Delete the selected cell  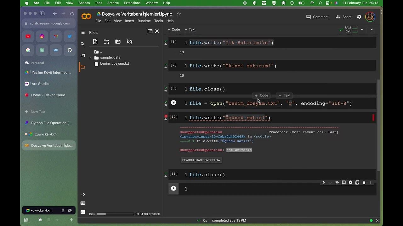pyautogui.click(x=364, y=182)
